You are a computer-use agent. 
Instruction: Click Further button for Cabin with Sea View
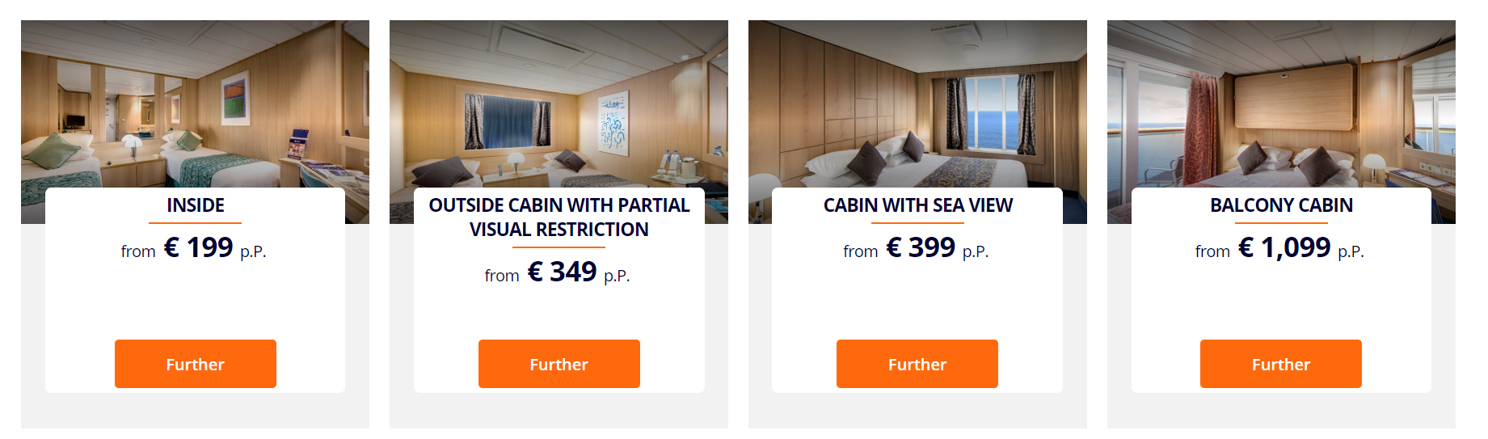917,364
